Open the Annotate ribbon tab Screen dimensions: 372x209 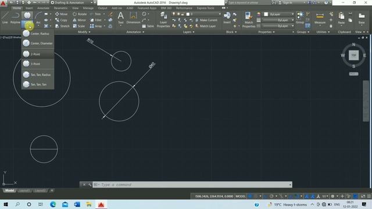coord(43,8)
